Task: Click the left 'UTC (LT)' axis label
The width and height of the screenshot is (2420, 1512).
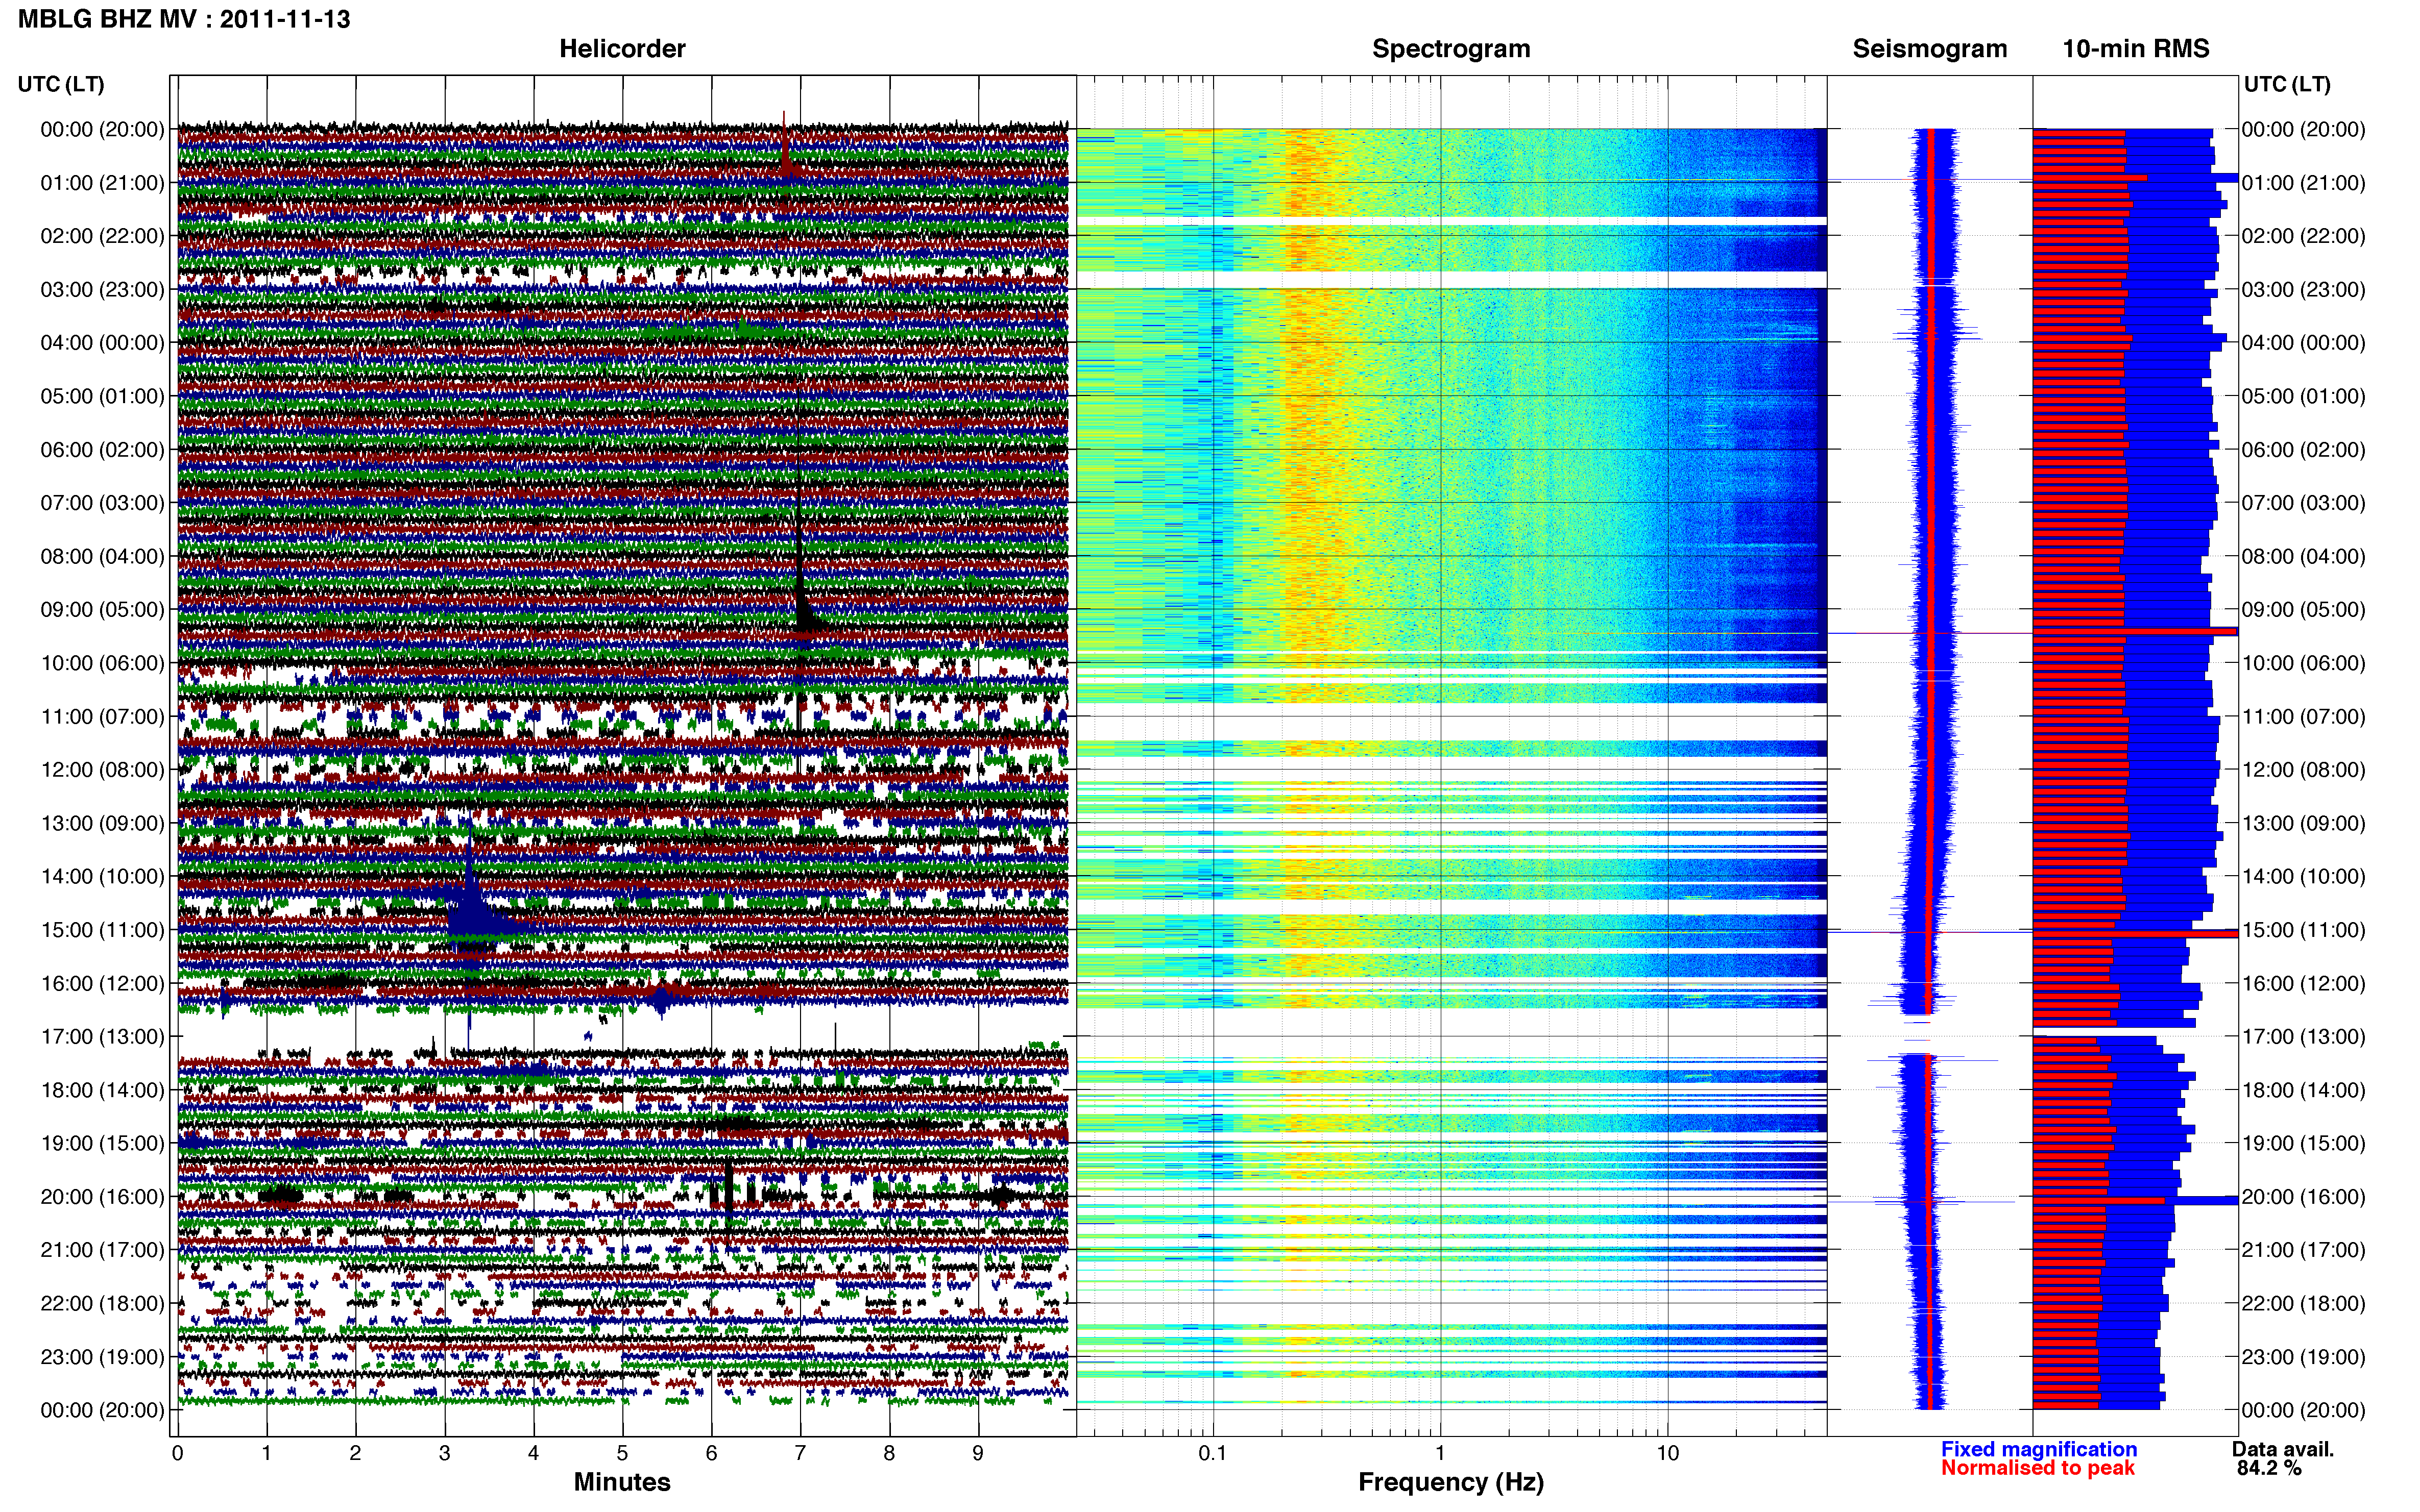Action: (61, 84)
